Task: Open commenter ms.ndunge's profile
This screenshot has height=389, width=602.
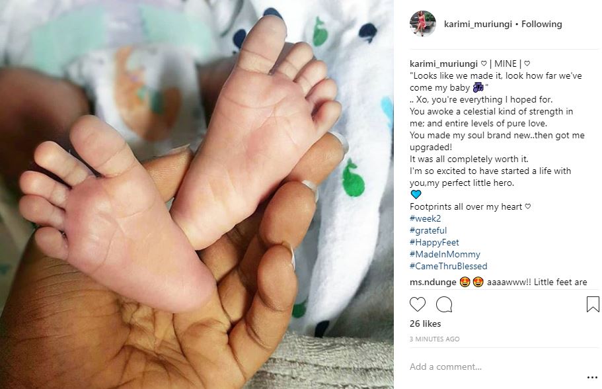Action: [433, 282]
